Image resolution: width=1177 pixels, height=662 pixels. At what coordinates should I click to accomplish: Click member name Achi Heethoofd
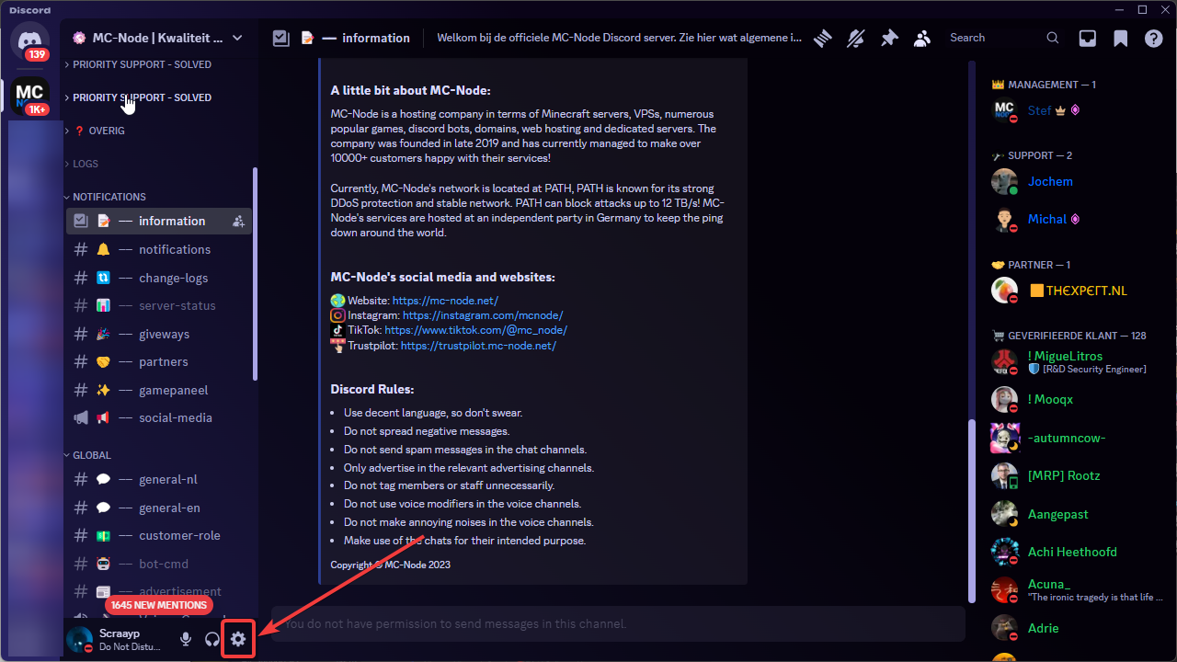click(1072, 552)
